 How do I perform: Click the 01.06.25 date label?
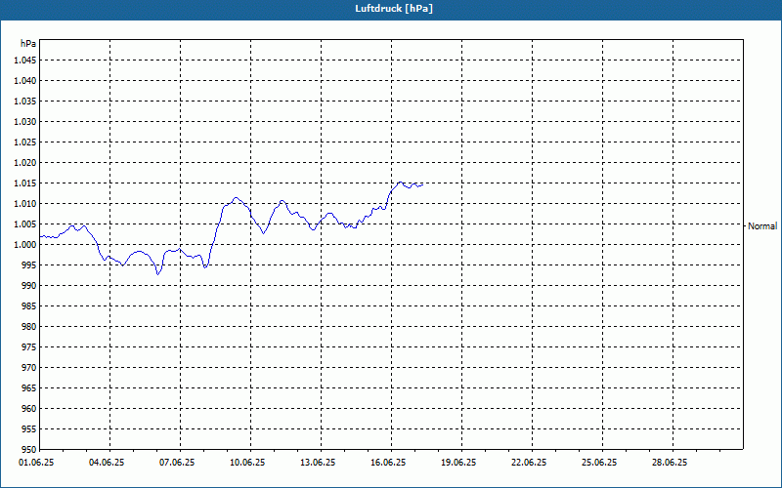36,463
